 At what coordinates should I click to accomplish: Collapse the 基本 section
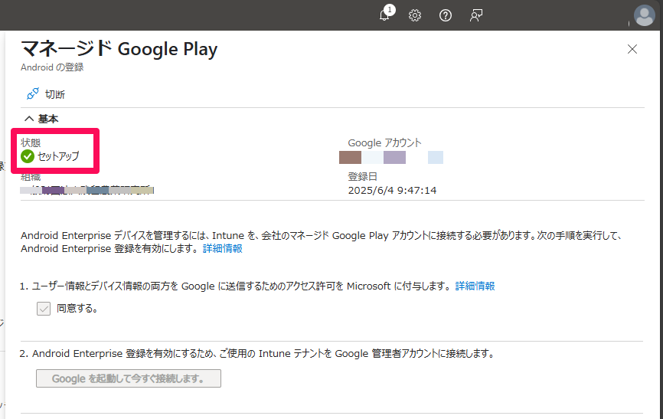pyautogui.click(x=41, y=119)
